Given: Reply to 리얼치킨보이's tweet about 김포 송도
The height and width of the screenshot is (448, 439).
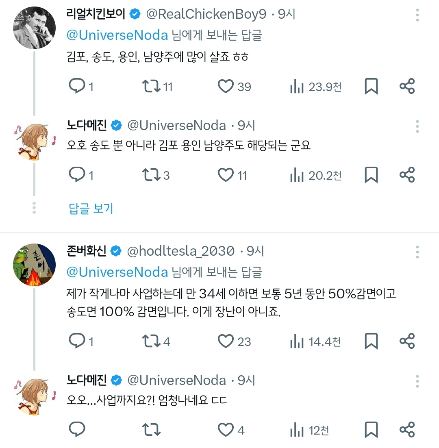Looking at the screenshot, I should (x=77, y=86).
